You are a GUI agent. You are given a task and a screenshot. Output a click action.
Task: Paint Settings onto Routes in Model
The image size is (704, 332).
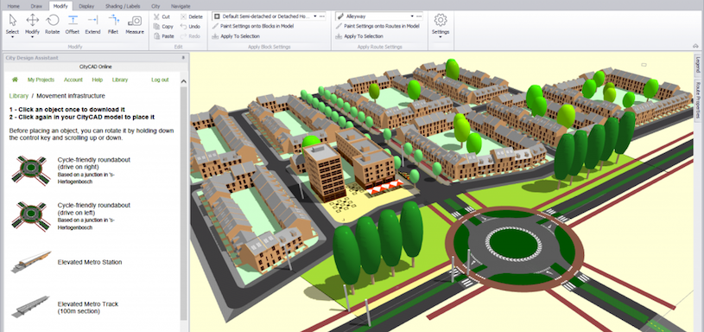tap(377, 26)
